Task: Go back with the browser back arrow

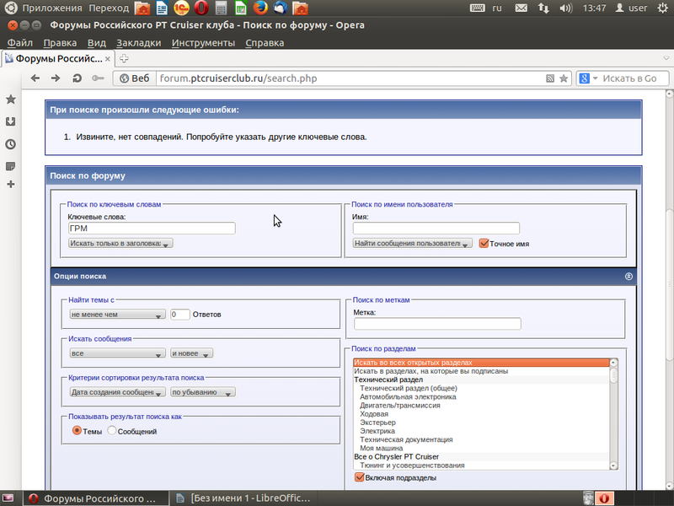Action: tap(35, 78)
